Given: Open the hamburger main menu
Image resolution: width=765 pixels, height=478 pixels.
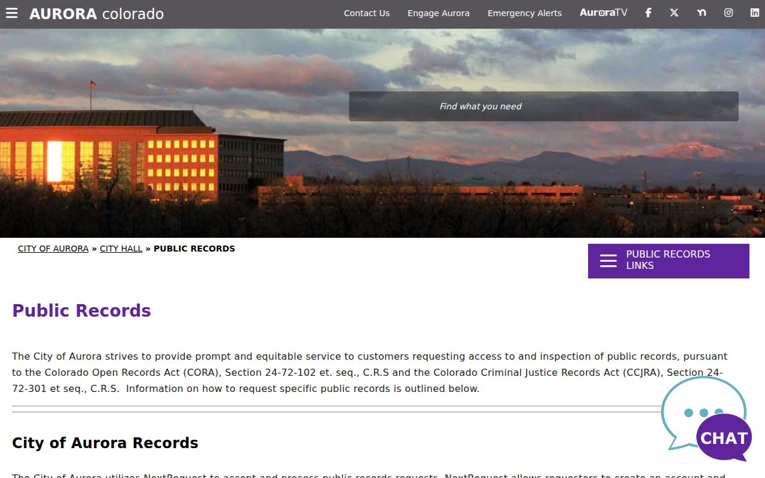Looking at the screenshot, I should [x=12, y=13].
